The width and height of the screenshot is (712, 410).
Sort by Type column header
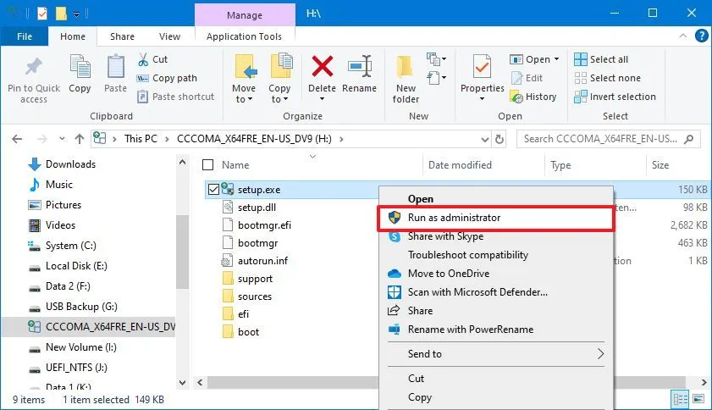pyautogui.click(x=560, y=165)
